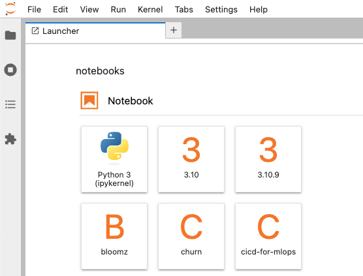The height and width of the screenshot is (276, 363).
Task: Add new launcher tab with plus button
Action: [x=174, y=30]
